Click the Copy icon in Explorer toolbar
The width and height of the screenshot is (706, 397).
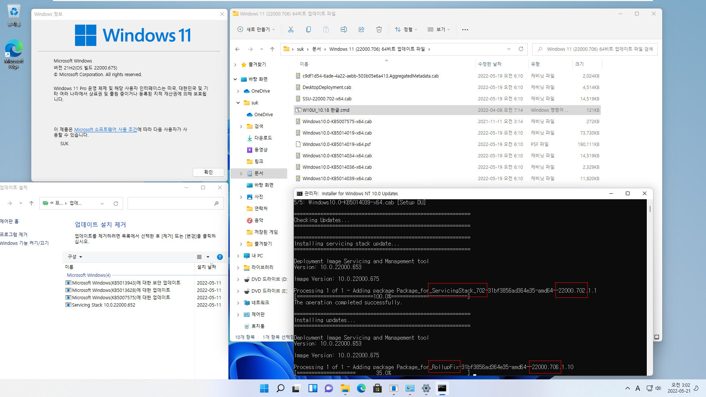(309, 29)
